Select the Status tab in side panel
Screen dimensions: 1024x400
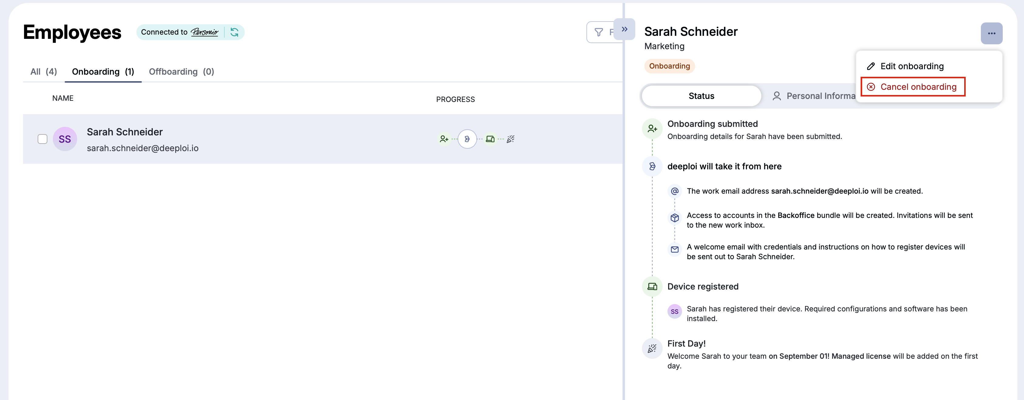(x=701, y=96)
